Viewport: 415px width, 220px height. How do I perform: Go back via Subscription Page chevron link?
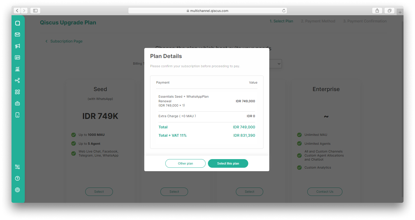(64, 41)
